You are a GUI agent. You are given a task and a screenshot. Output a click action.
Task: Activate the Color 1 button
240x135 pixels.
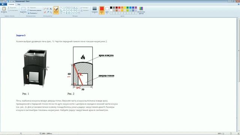click(102, 10)
